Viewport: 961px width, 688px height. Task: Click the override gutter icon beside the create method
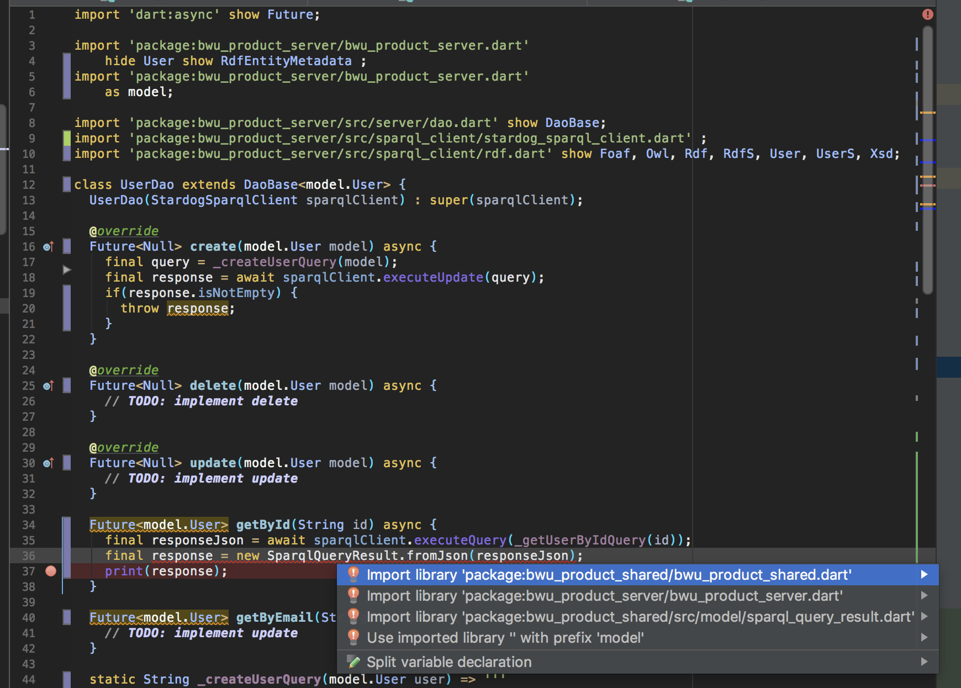click(x=49, y=246)
